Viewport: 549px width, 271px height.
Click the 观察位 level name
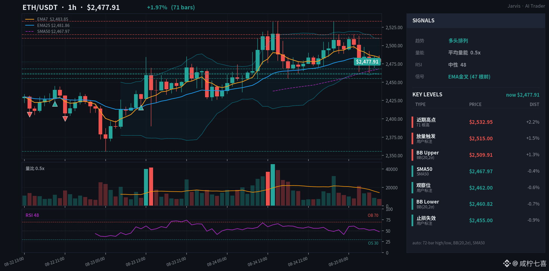[423, 185]
